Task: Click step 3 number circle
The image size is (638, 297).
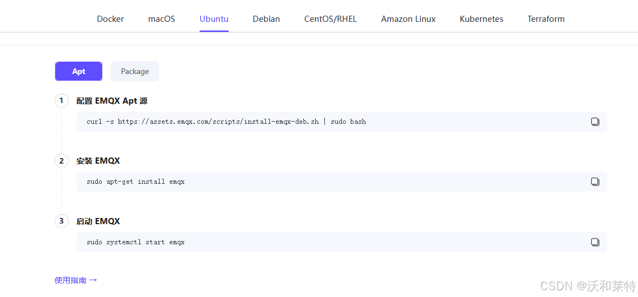Action: click(61, 221)
